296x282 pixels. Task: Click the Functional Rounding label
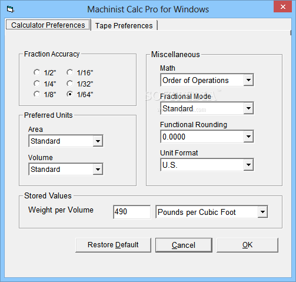pos(194,125)
